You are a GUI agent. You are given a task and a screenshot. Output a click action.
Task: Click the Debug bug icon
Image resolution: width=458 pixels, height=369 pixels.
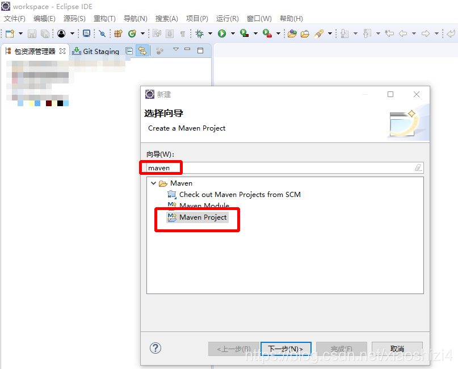(200, 33)
